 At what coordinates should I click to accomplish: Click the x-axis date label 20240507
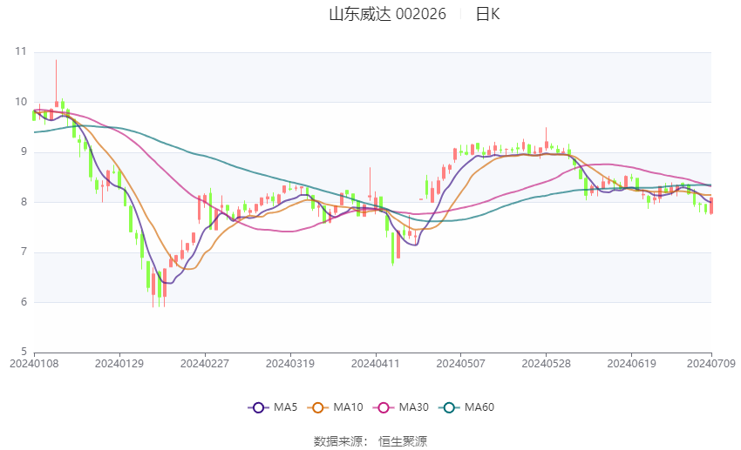(x=461, y=364)
